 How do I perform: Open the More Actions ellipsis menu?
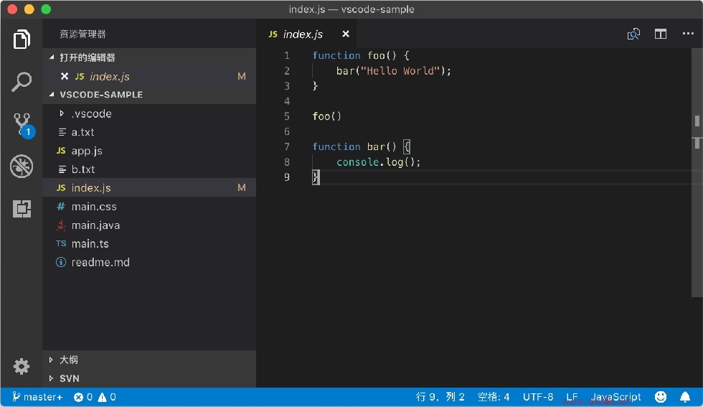click(688, 34)
